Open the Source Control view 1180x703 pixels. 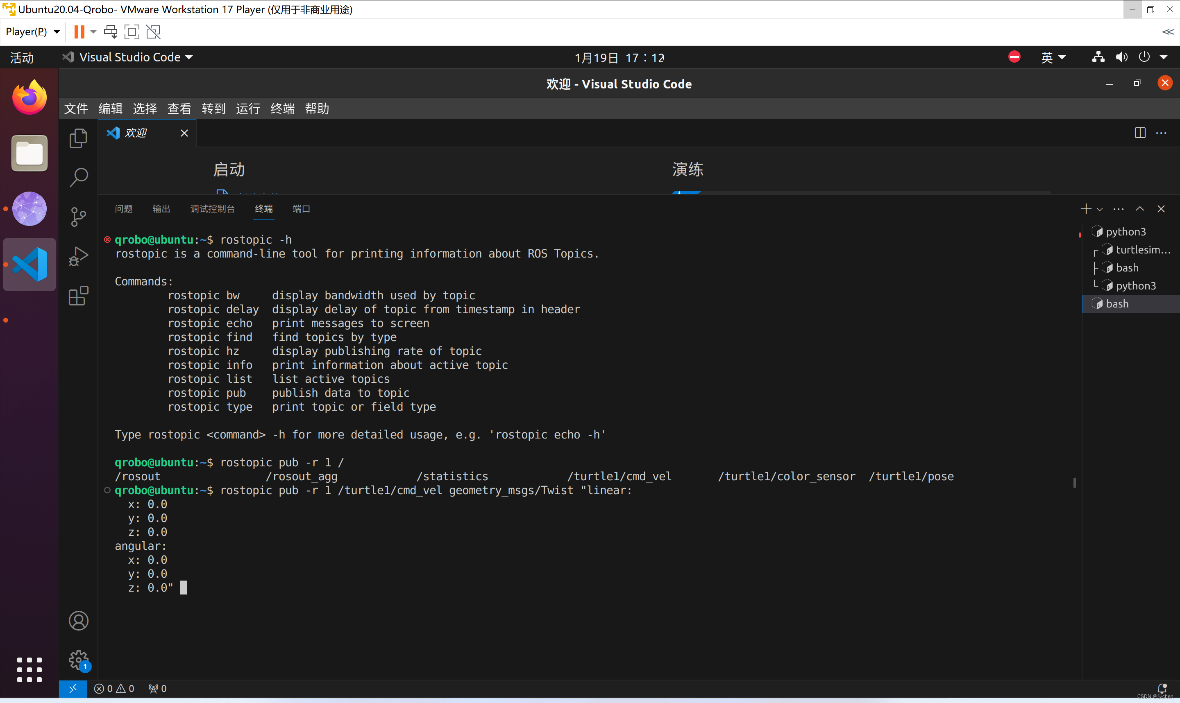coord(78,217)
